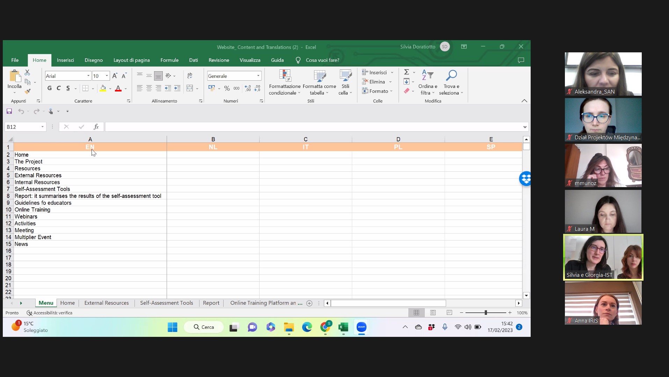Click the zoom slider handle

(x=486, y=312)
